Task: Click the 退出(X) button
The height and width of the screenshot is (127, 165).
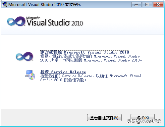Action: tap(142, 118)
